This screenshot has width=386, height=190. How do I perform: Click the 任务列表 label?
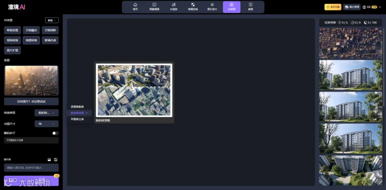coord(330,22)
